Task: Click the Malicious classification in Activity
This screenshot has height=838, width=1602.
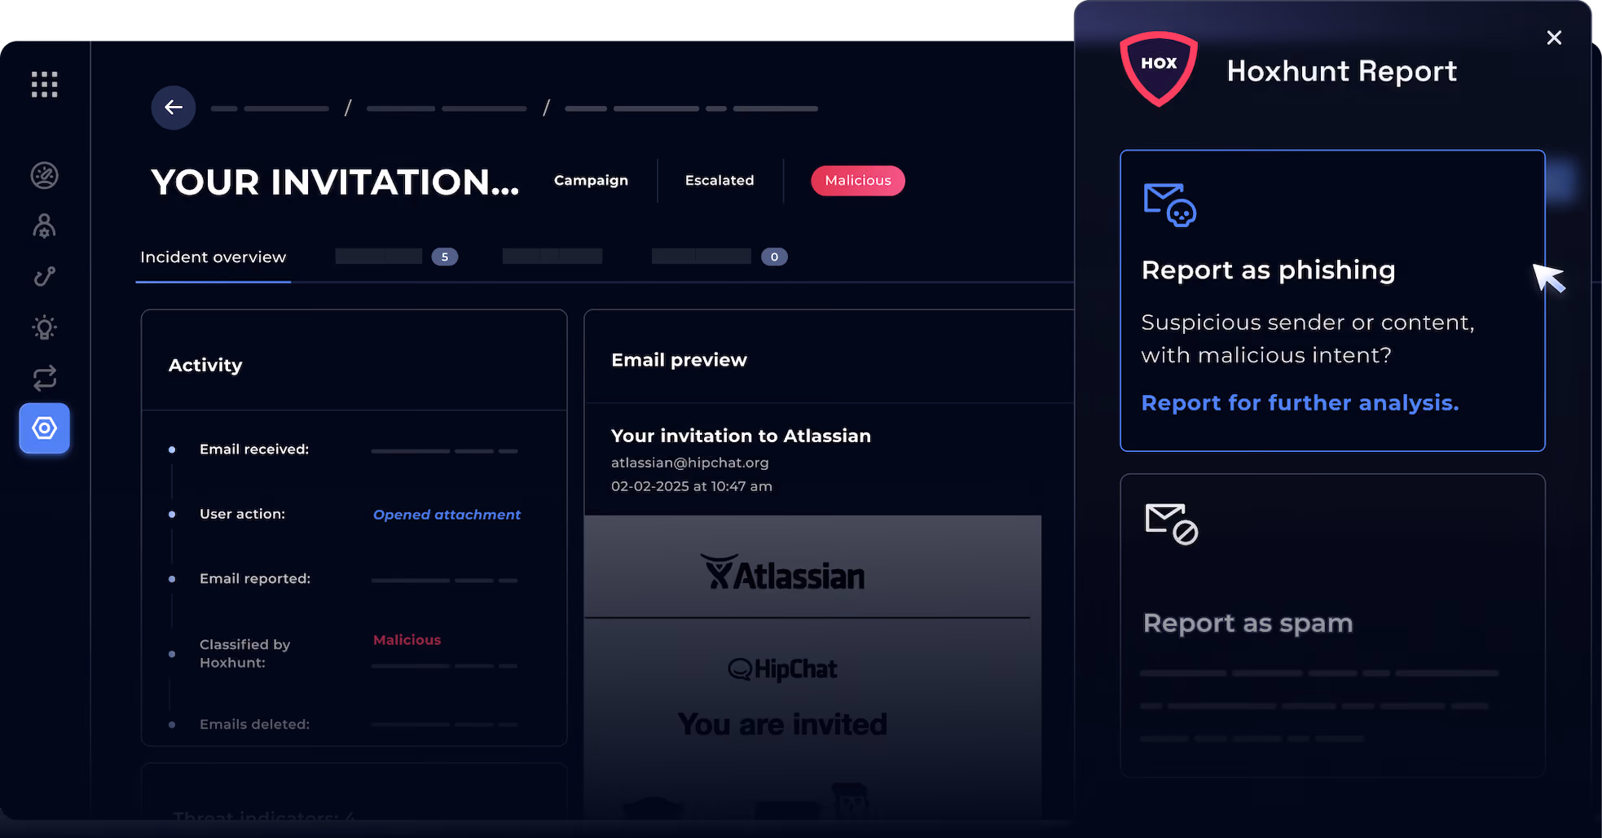Action: tap(407, 640)
